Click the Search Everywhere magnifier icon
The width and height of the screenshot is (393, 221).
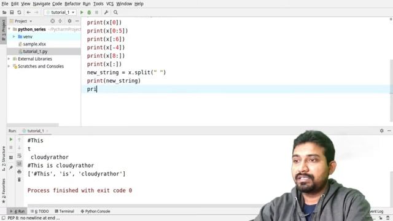pyautogui.click(x=115, y=12)
